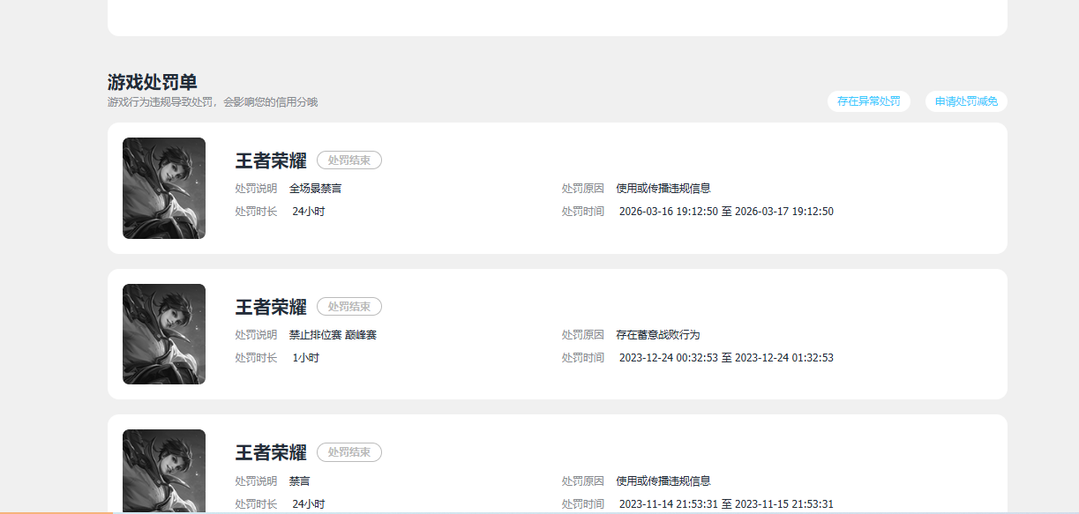
Task: Click 王者荣耀 title in the 全场景禁言 card
Action: coord(271,160)
